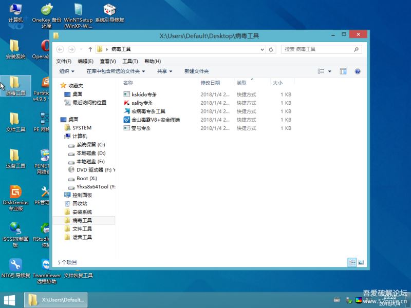Sort by 名称 column header
Viewport: 411px width, 308px height.
pos(160,83)
